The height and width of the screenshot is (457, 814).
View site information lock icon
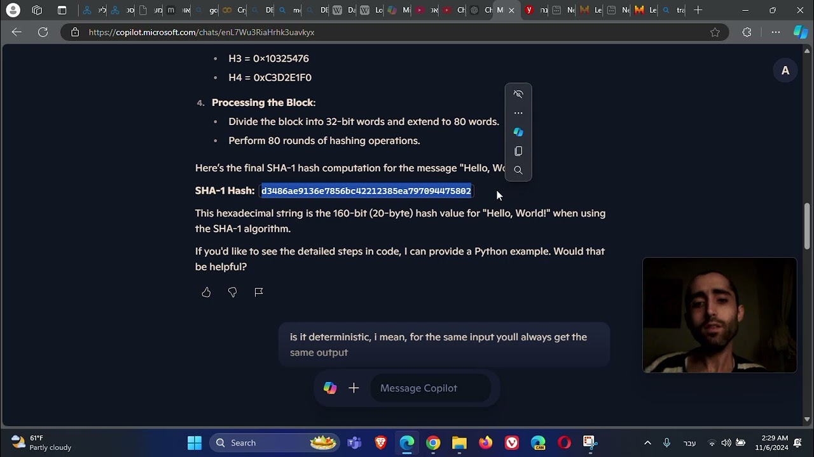coord(75,32)
